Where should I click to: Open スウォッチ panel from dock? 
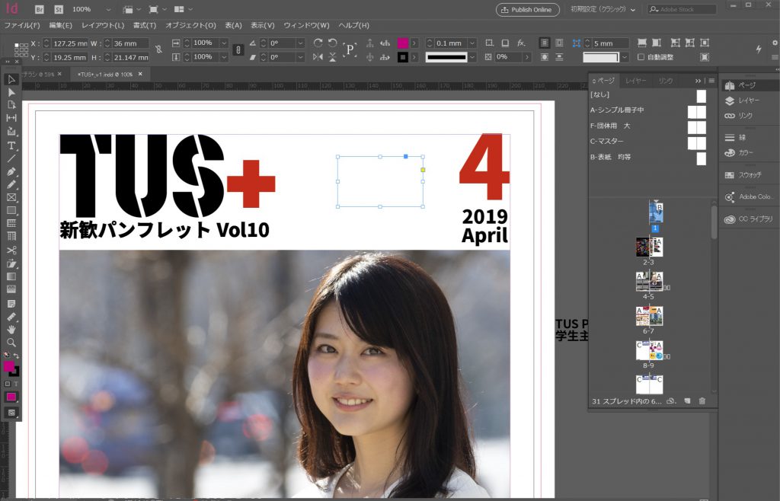click(x=744, y=175)
